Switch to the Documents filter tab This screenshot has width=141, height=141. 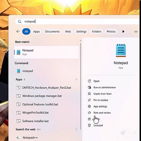point(52,31)
